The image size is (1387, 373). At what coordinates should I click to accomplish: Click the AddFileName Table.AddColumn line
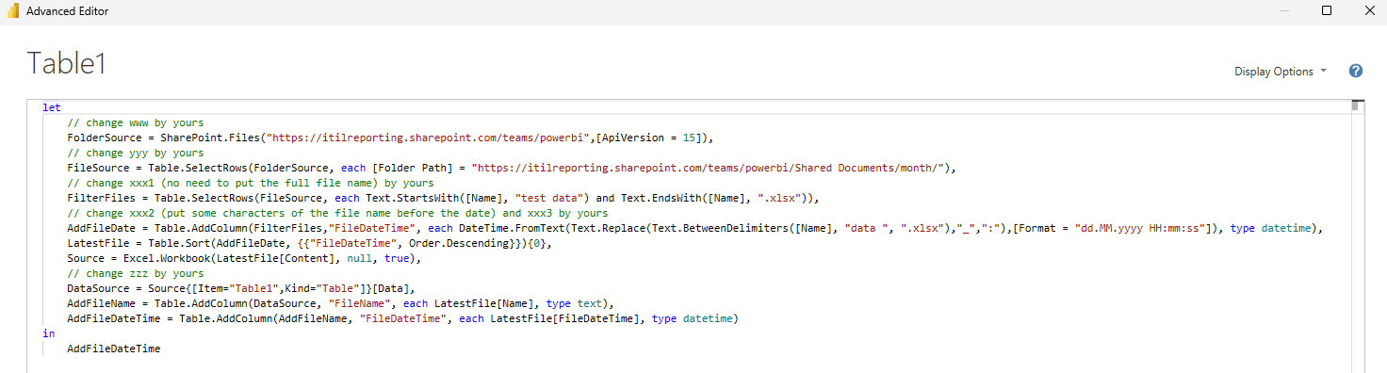pos(340,303)
